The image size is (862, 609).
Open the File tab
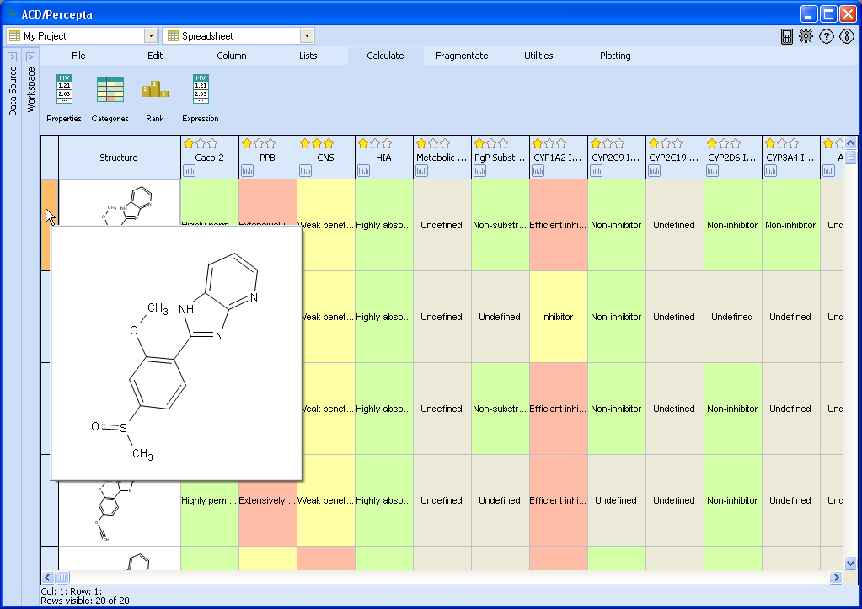pos(78,56)
